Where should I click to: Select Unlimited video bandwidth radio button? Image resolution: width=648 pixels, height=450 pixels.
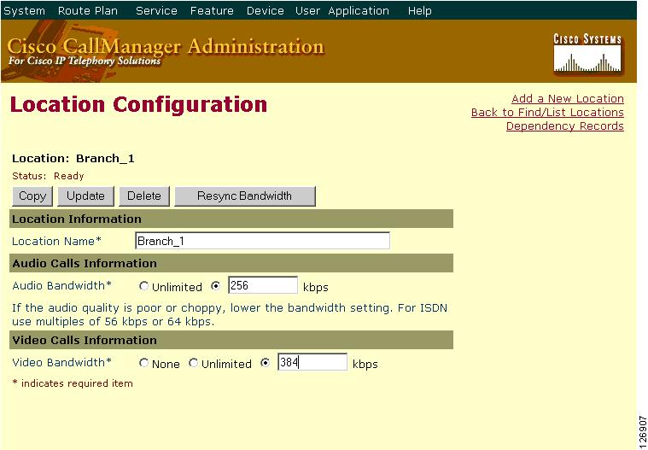(x=193, y=363)
